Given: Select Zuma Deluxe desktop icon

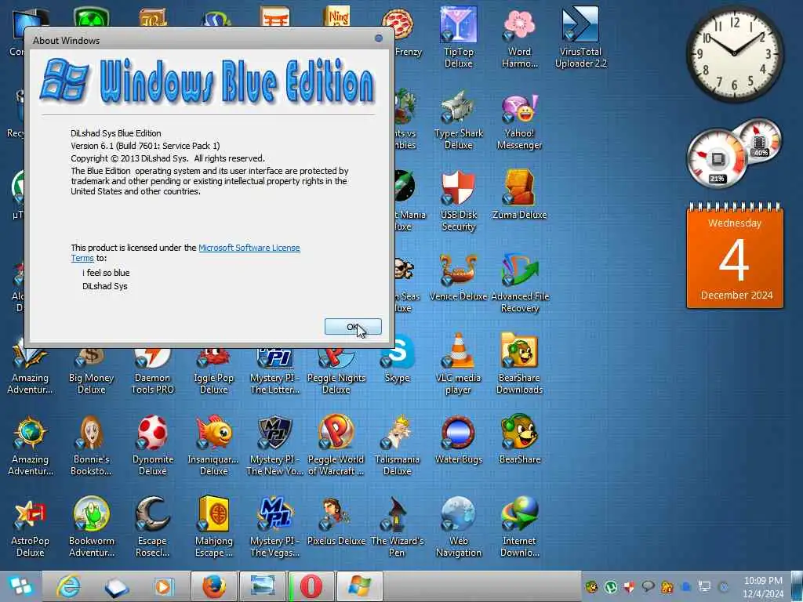Looking at the screenshot, I should point(519,195).
